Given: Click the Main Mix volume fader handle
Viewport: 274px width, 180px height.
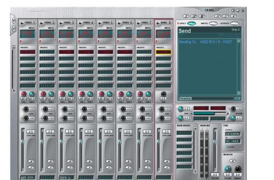Looking at the screenshot, I should click(215, 141).
